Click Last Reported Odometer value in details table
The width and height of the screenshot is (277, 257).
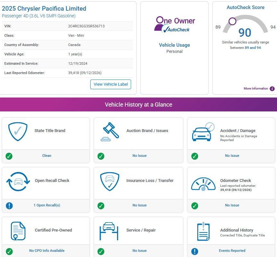[x=85, y=73]
